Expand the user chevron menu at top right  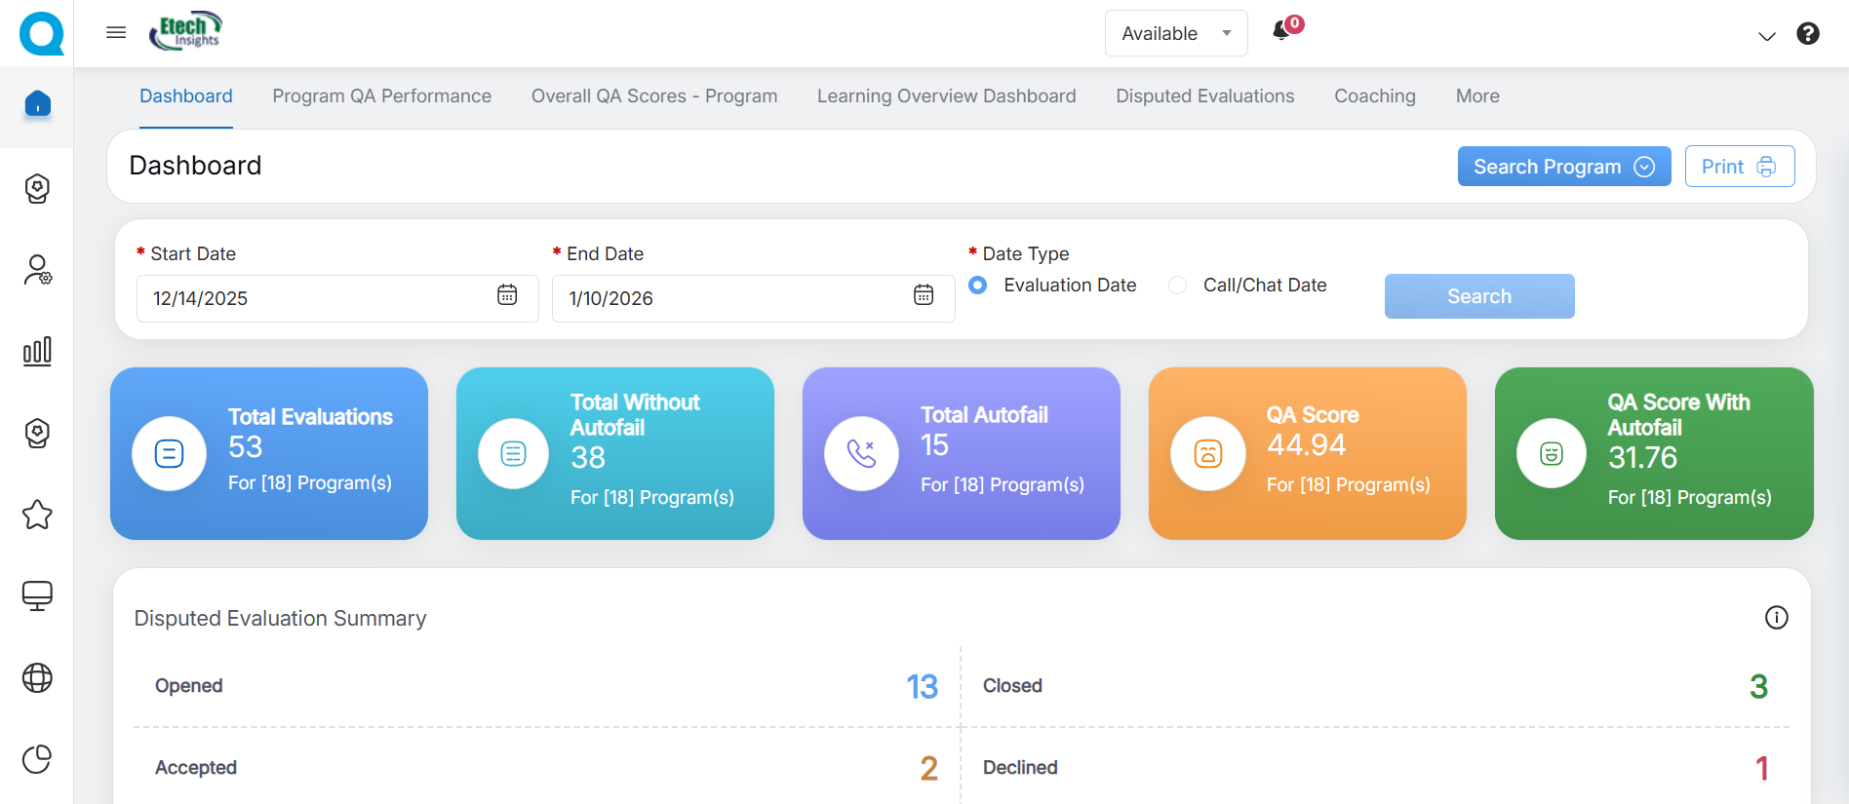tap(1766, 36)
